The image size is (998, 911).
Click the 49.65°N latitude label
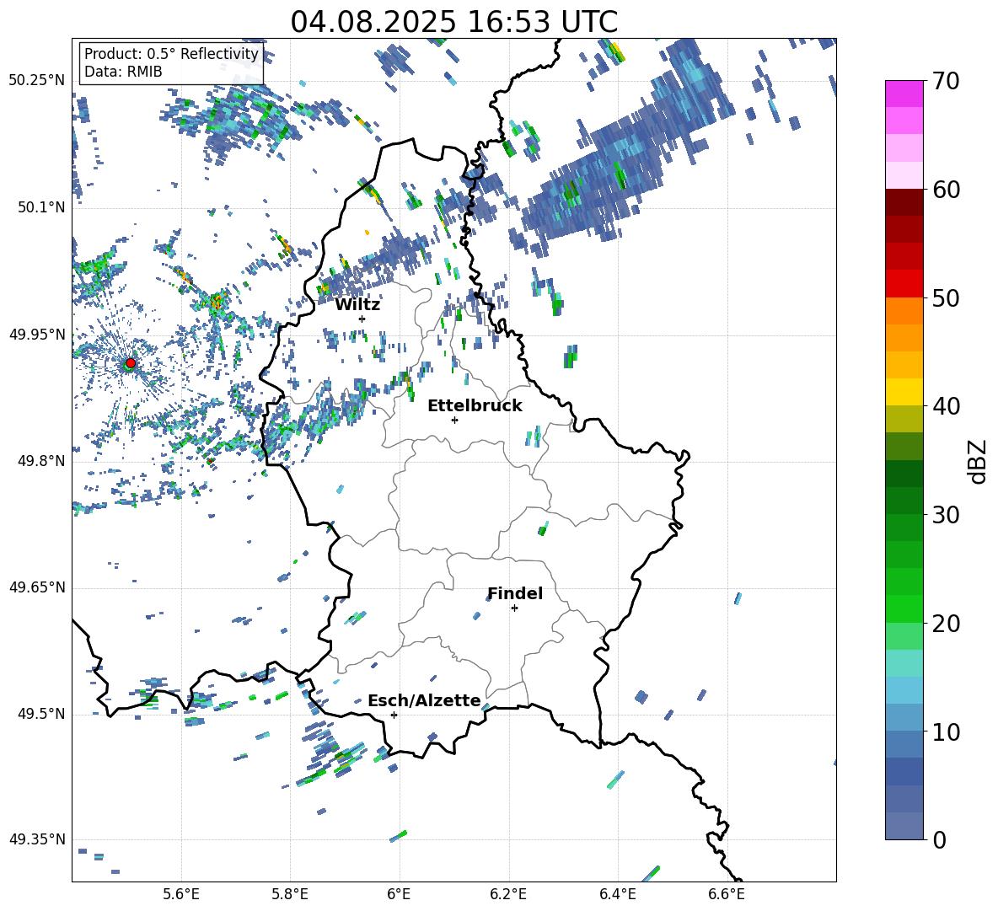37,587
